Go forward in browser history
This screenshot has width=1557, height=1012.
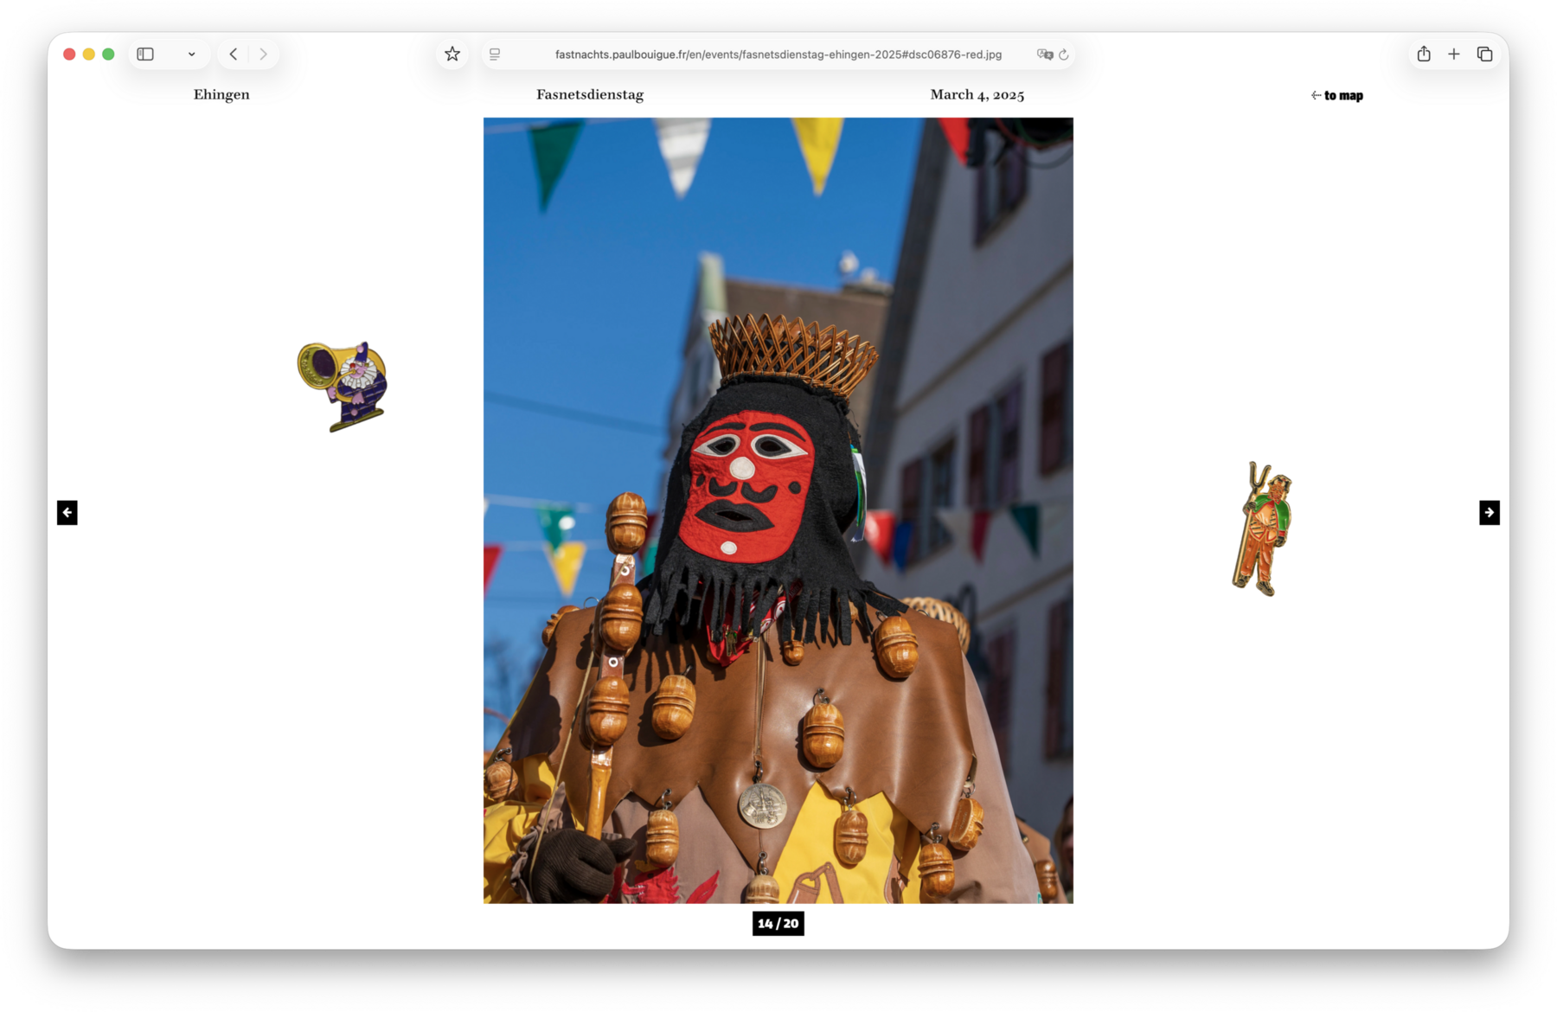tap(263, 54)
